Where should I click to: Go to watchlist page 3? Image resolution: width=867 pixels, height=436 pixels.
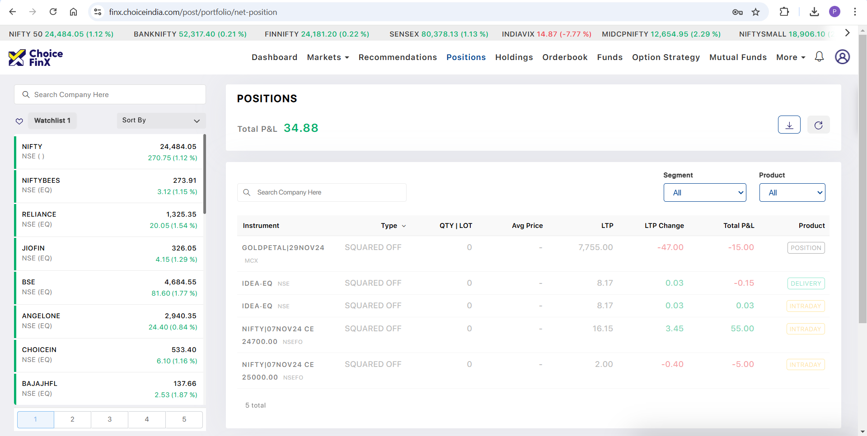point(110,419)
